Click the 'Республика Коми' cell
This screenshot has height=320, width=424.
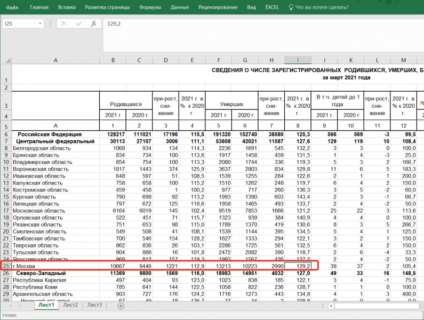pos(55,287)
